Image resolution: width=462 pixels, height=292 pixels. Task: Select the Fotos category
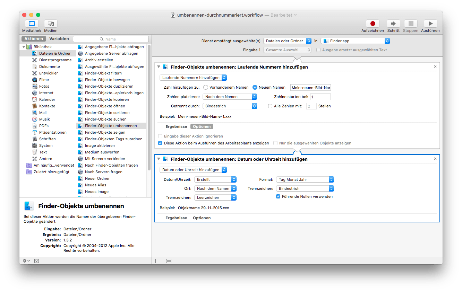[44, 86]
